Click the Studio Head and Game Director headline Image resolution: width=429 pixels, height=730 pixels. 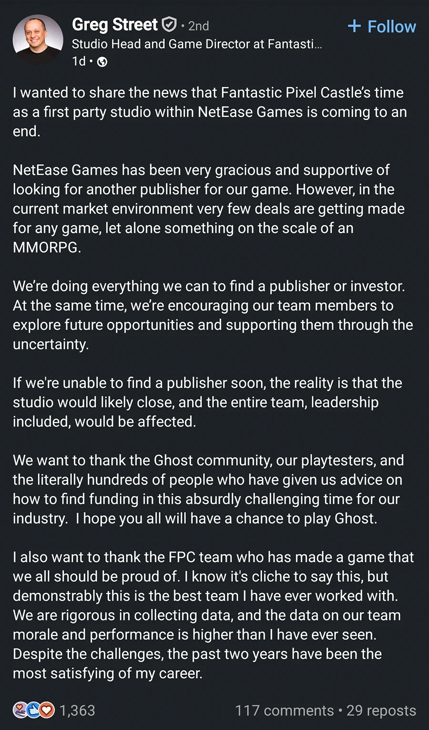pos(197,44)
